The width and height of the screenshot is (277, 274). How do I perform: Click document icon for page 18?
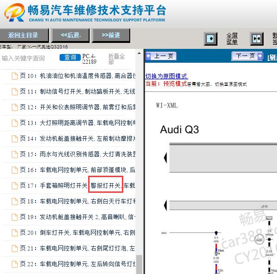[x=15, y=202]
